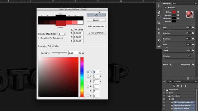Image resolution: width=198 pixels, height=111 pixels.
Task: Click the Intensity slider handle
Action: 59,53
